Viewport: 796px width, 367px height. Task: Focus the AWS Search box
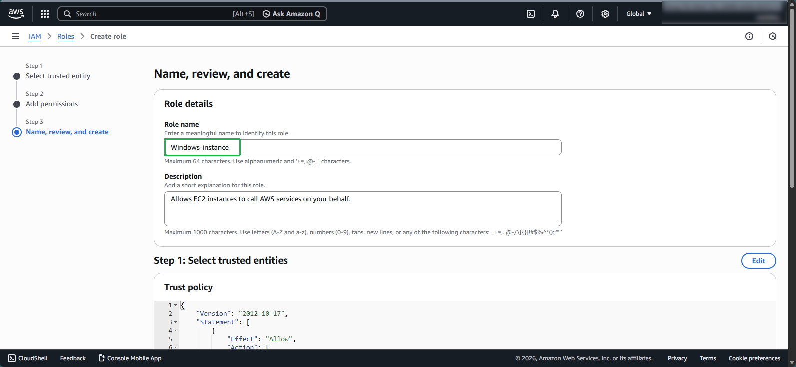coord(150,14)
